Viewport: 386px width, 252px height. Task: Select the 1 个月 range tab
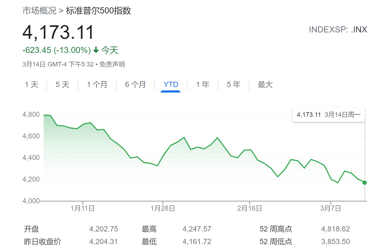(97, 85)
